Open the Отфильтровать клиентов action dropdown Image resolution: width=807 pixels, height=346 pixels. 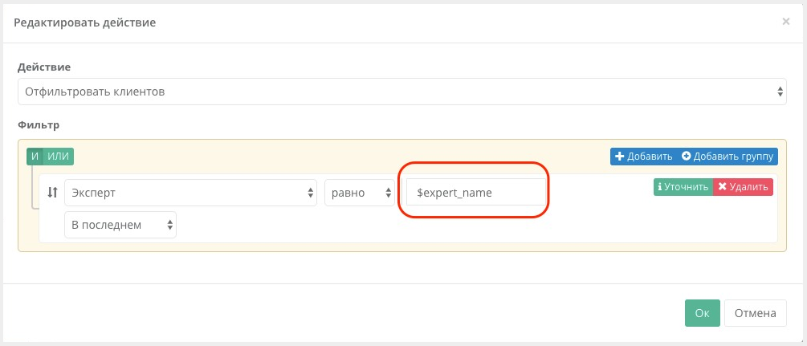click(x=402, y=92)
